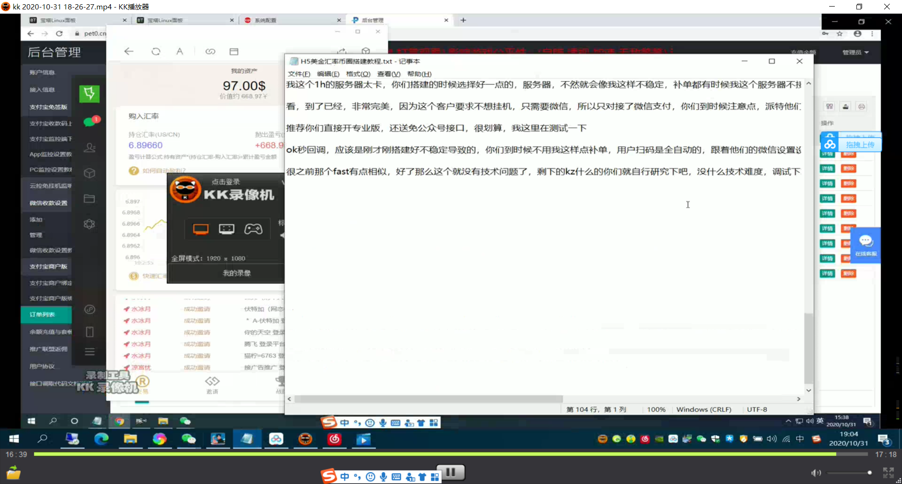
Task: Click browser reload button near pet0.cn
Action: tap(59, 33)
